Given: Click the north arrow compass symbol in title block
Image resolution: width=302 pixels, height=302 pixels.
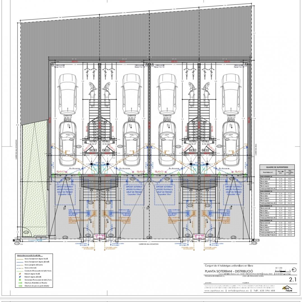Looking at the screenshot, I should coord(294,270).
